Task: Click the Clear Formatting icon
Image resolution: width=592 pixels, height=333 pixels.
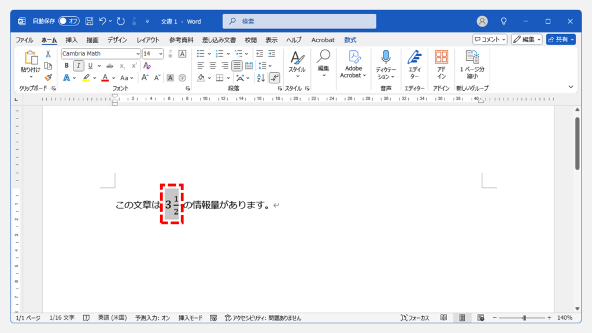Action: [x=183, y=54]
